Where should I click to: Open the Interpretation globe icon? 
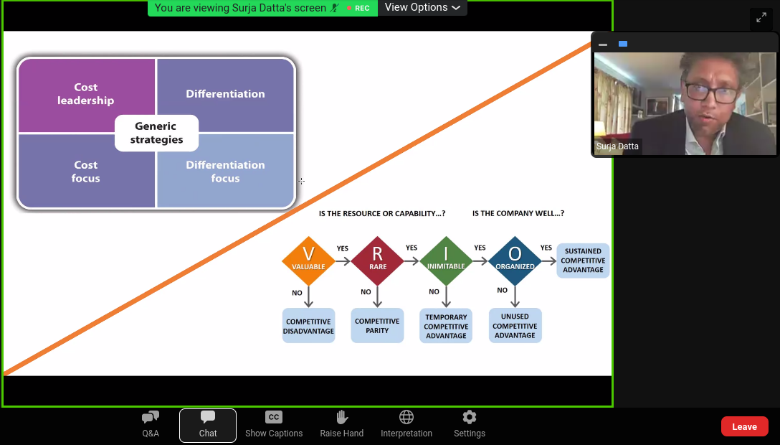pos(406,424)
